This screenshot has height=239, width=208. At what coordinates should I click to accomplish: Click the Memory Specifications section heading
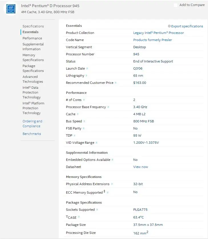84,177
